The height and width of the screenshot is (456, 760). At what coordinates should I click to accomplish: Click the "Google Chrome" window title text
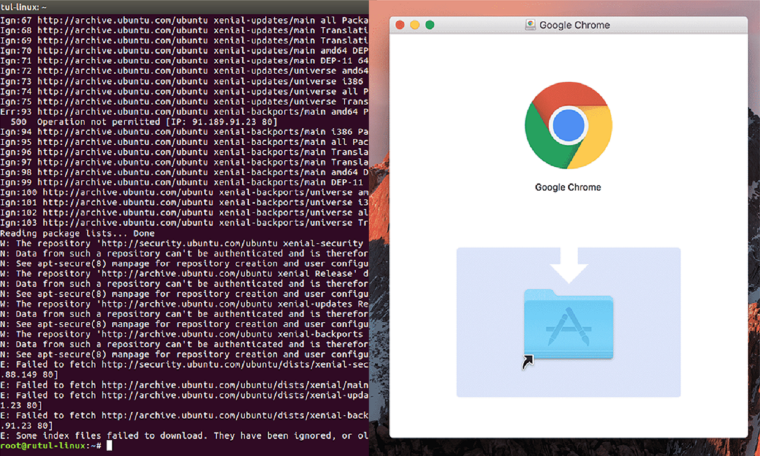pyautogui.click(x=575, y=26)
